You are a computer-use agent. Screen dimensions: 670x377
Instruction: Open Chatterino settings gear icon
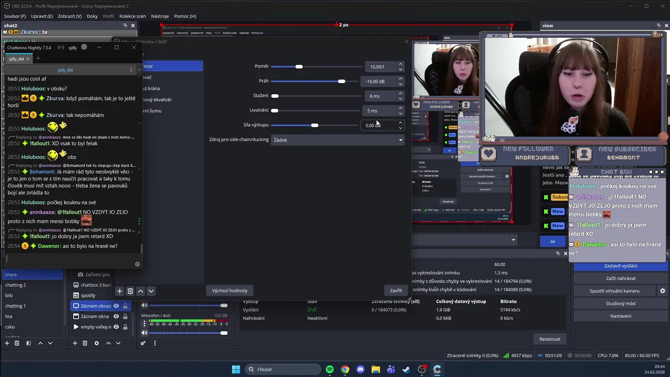[x=84, y=47]
